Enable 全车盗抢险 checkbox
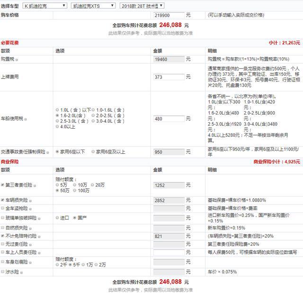Viewport: 303px width, 293px height. tap(2, 208)
